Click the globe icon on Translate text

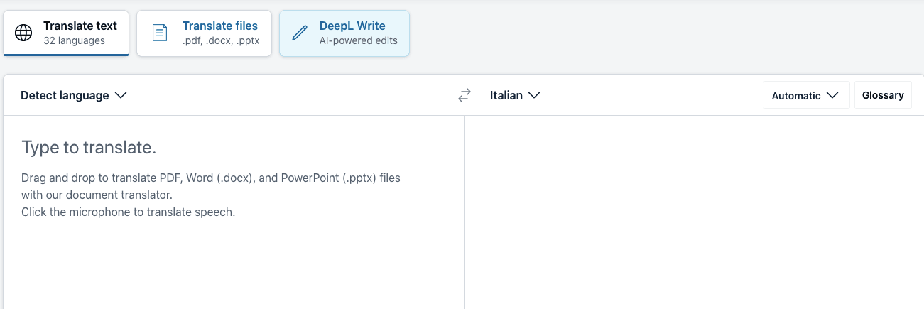coord(23,33)
